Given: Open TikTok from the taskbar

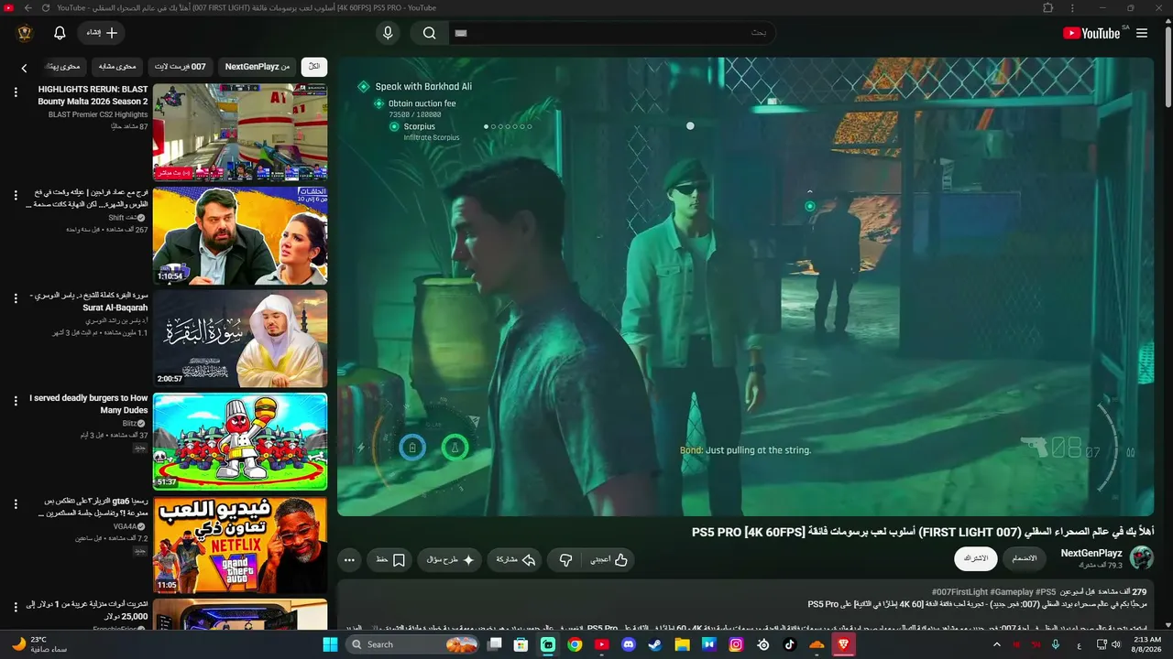Looking at the screenshot, I should tap(790, 644).
